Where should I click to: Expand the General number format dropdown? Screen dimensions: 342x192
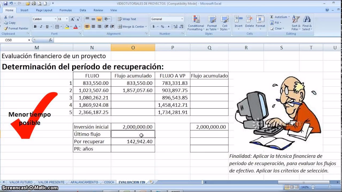coord(182,19)
